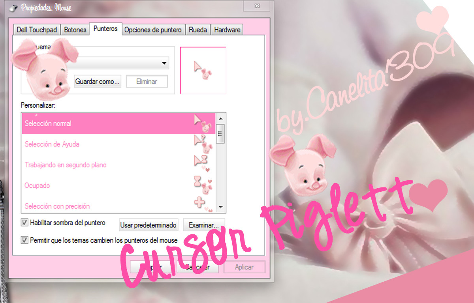Click Trabajando en segundo plano cursor icon
This screenshot has width=474, height=303.
[x=203, y=164]
